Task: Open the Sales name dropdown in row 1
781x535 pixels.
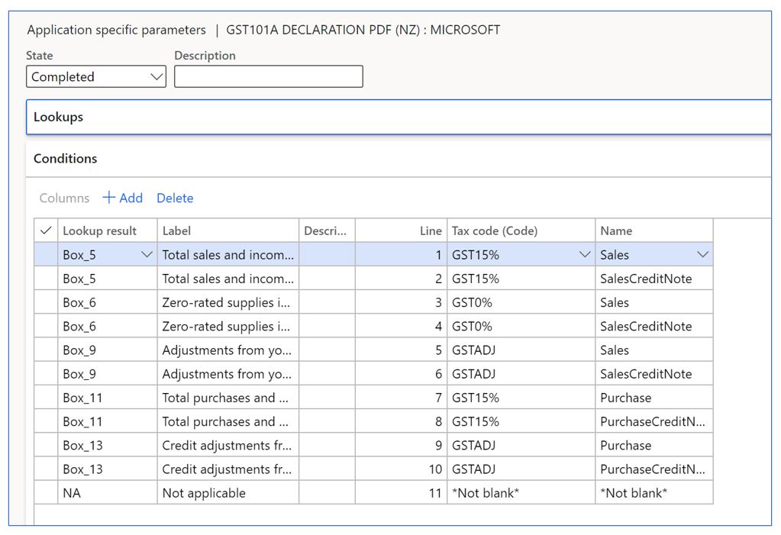Action: pyautogui.click(x=702, y=255)
